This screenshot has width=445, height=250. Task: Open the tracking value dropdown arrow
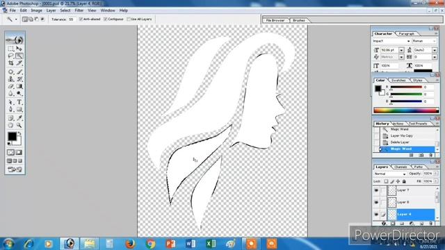pyautogui.click(x=435, y=57)
